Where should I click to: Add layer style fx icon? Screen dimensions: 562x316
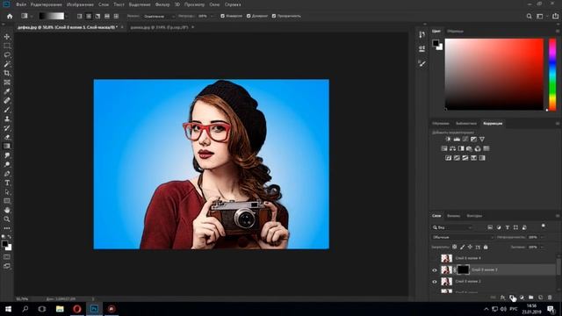[503, 298]
